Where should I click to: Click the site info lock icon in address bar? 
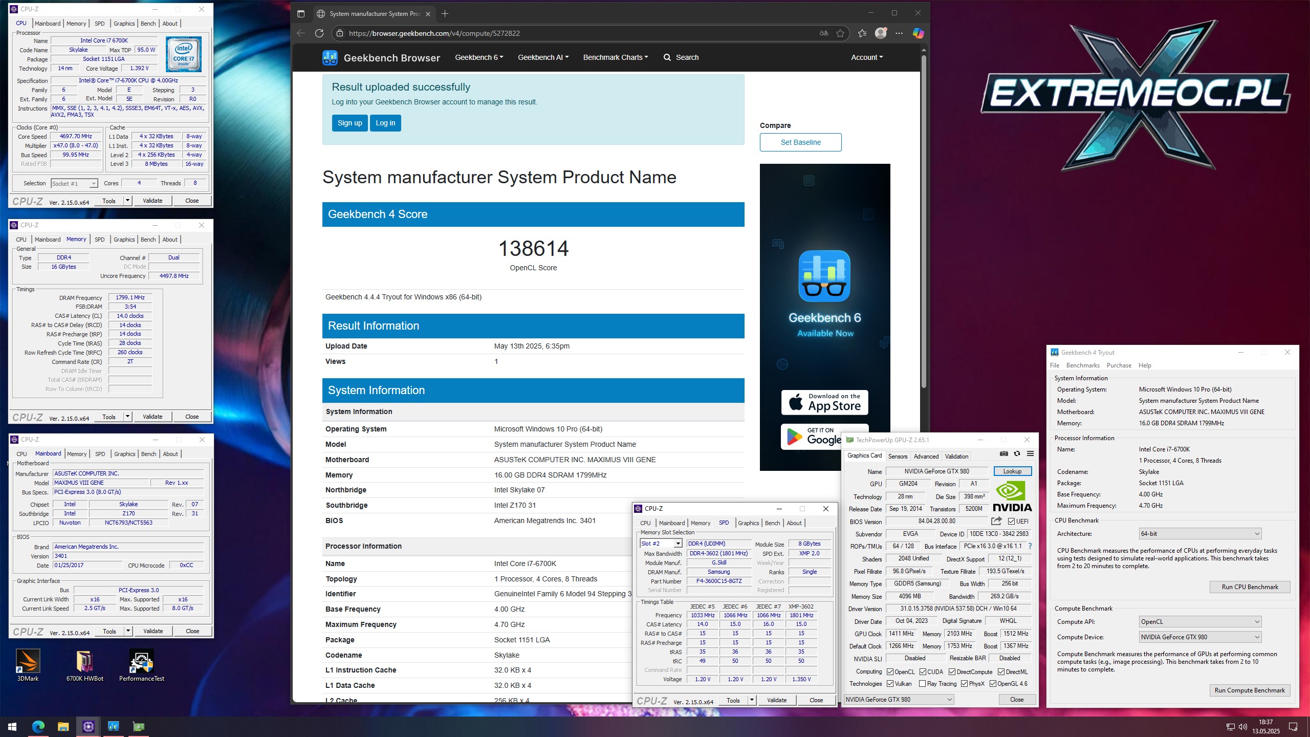340,33
